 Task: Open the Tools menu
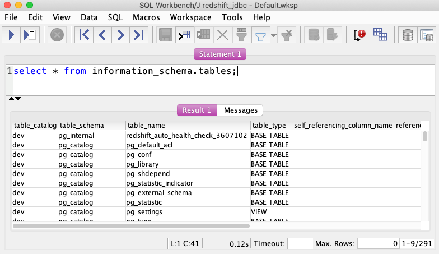(232, 17)
